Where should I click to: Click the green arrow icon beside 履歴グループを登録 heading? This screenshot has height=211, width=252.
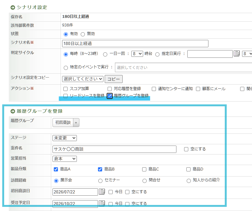(13, 111)
